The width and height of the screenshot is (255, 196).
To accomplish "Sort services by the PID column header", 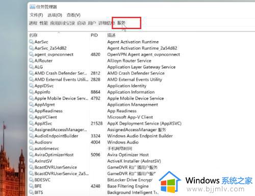I will coord(94,35).
